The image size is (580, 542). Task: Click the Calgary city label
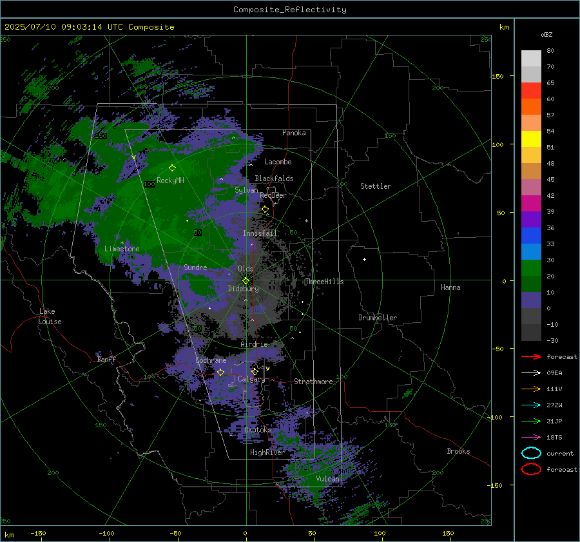coord(251,379)
